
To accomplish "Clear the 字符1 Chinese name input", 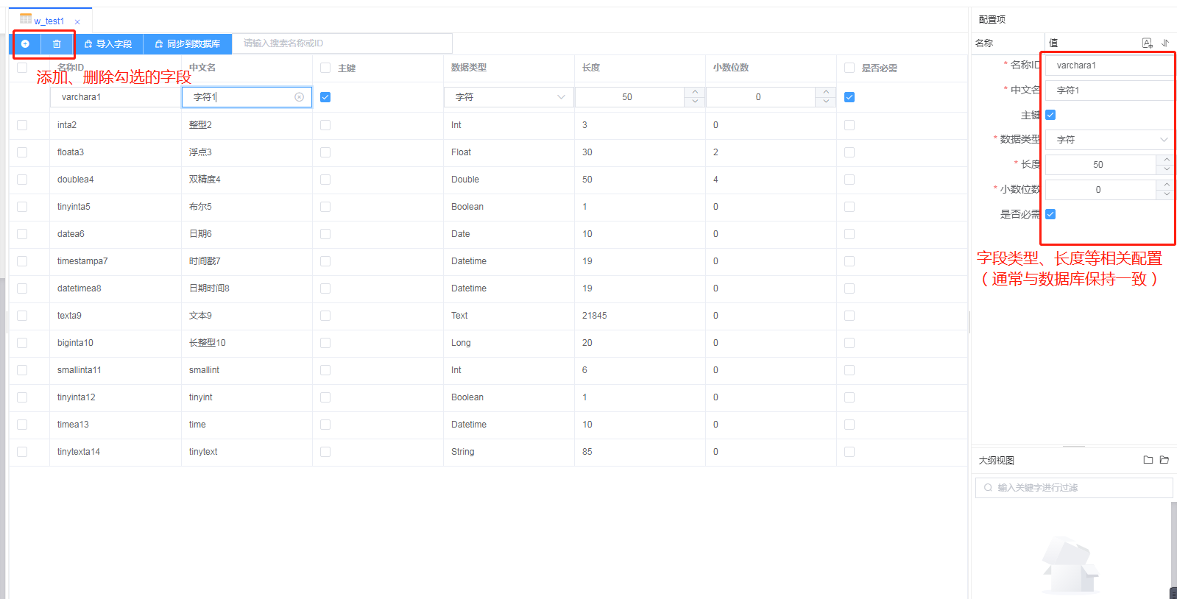I will (299, 97).
